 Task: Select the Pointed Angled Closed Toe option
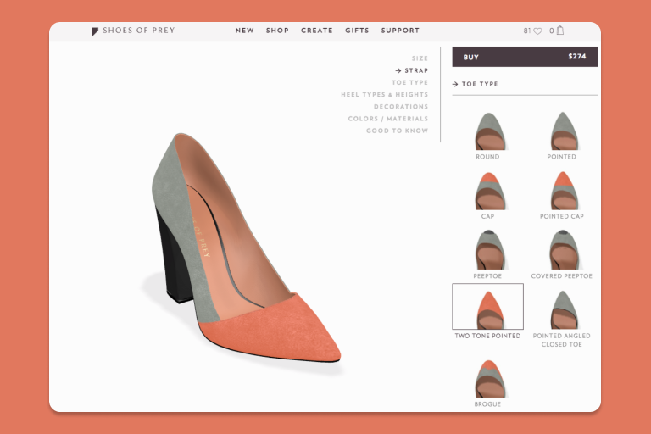tap(565, 310)
